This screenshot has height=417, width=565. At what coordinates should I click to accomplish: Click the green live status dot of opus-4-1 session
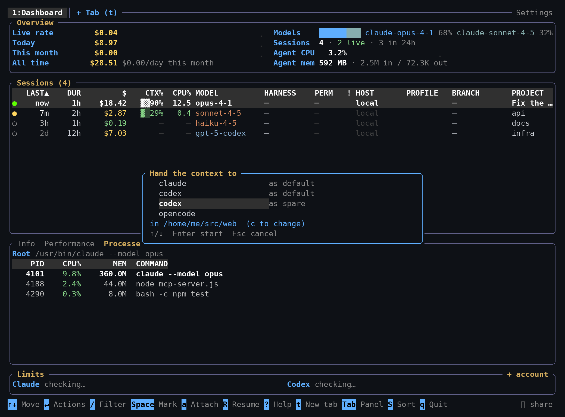[x=15, y=103]
